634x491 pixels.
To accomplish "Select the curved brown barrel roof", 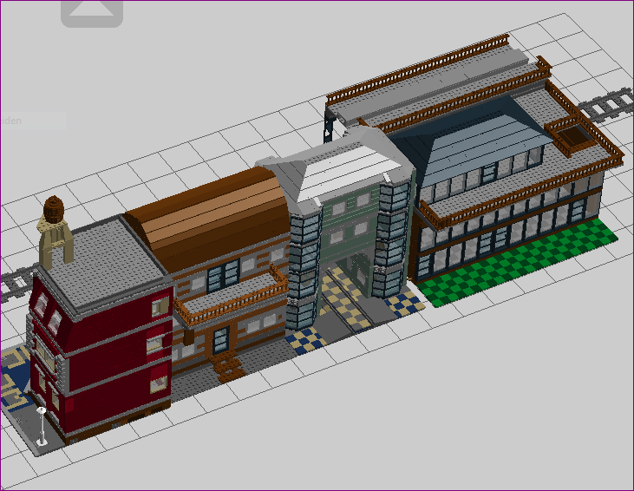I will click(208, 219).
